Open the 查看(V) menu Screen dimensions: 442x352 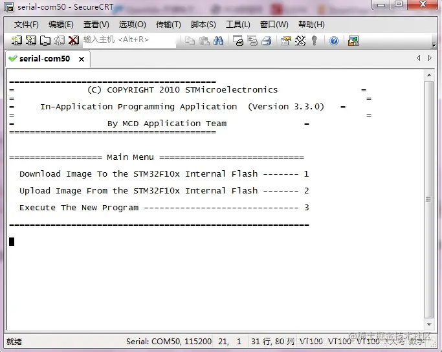96,25
